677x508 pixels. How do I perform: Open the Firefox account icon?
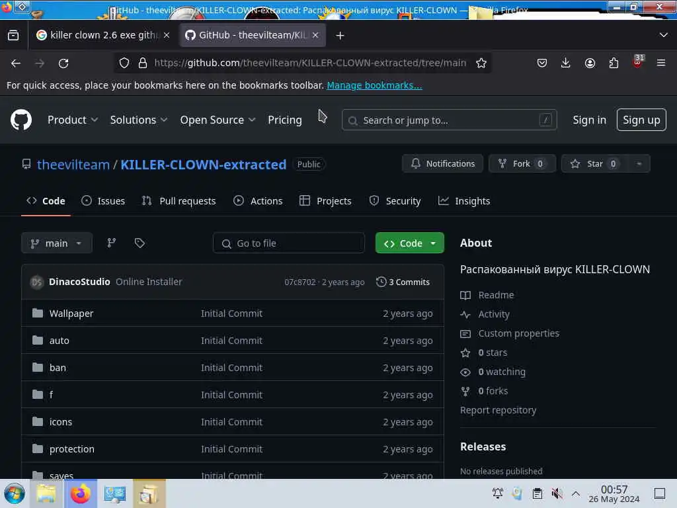pos(590,63)
